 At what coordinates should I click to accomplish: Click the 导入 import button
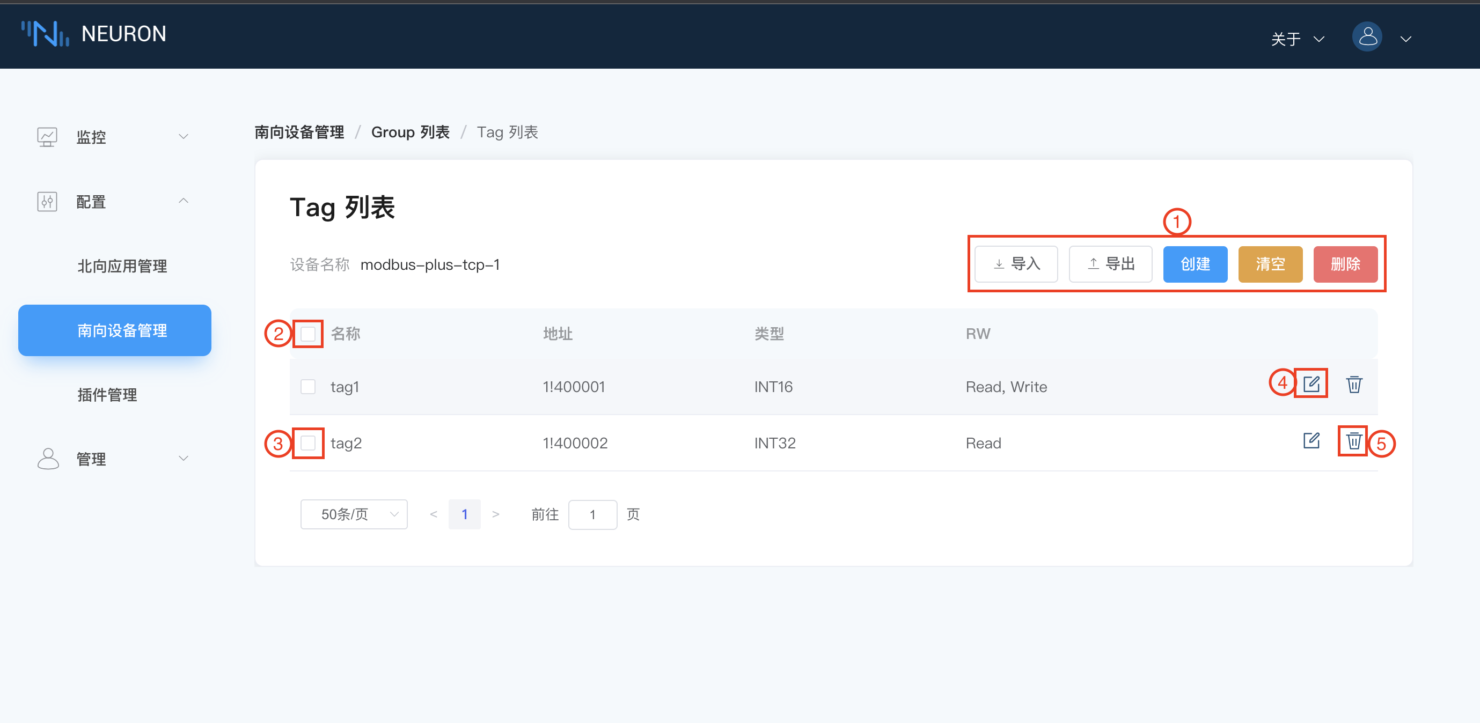(x=1016, y=264)
